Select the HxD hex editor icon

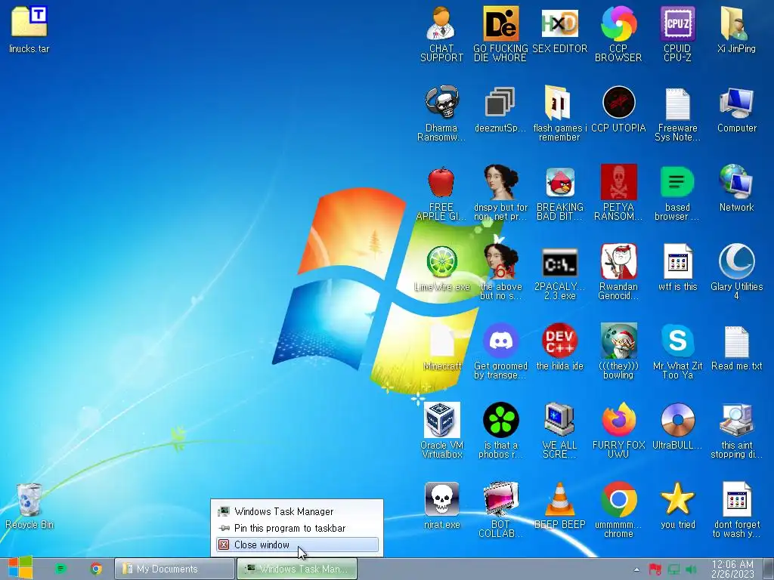click(559, 23)
